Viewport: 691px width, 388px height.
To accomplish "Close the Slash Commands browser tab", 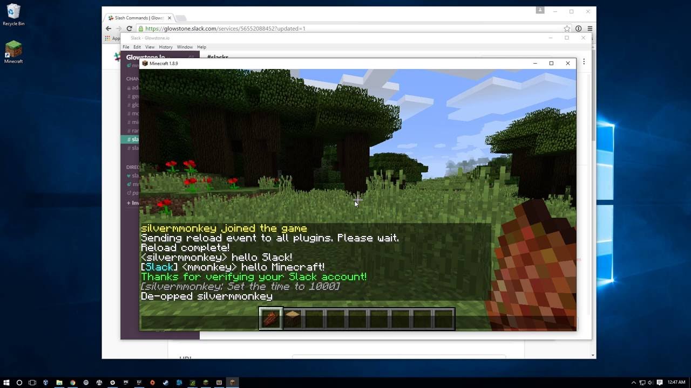I will [x=169, y=18].
